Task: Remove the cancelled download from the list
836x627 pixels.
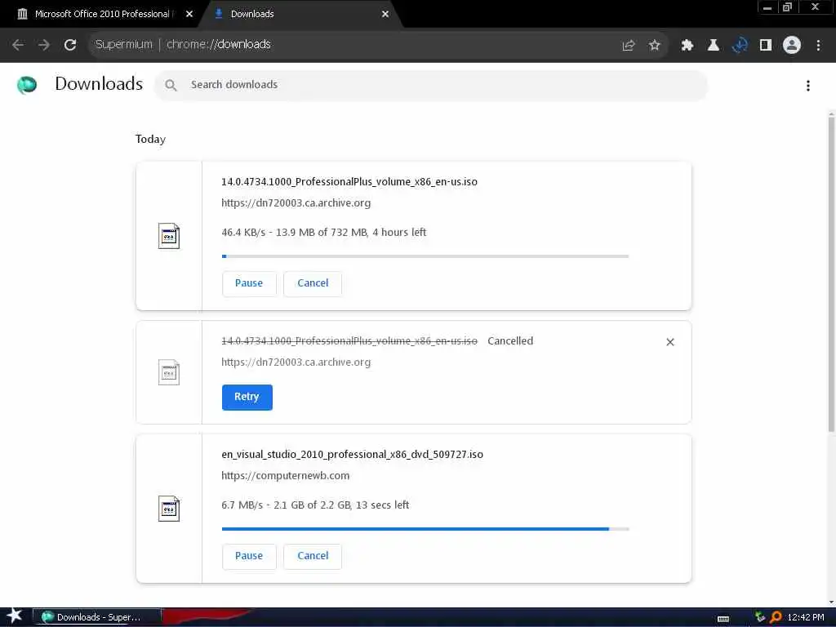Action: point(670,342)
